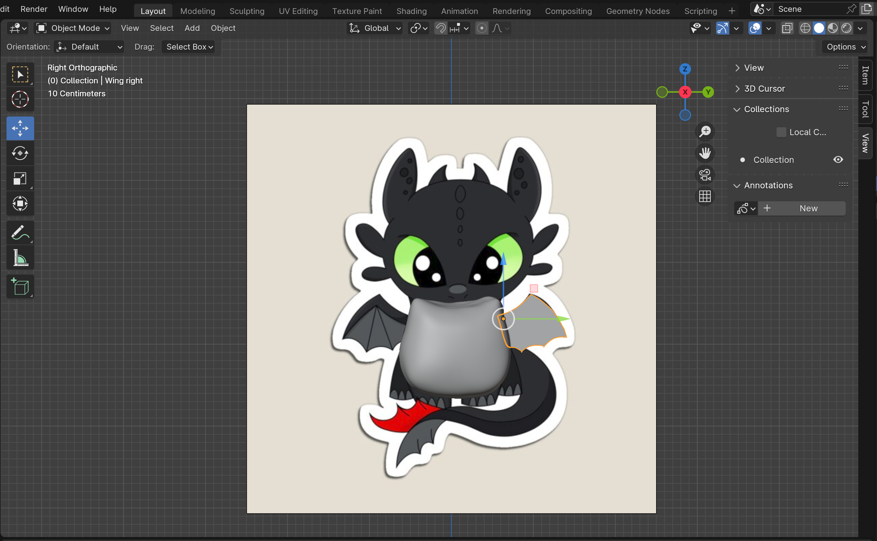
Task: Switch to solid viewport shading
Action: pyautogui.click(x=819, y=28)
